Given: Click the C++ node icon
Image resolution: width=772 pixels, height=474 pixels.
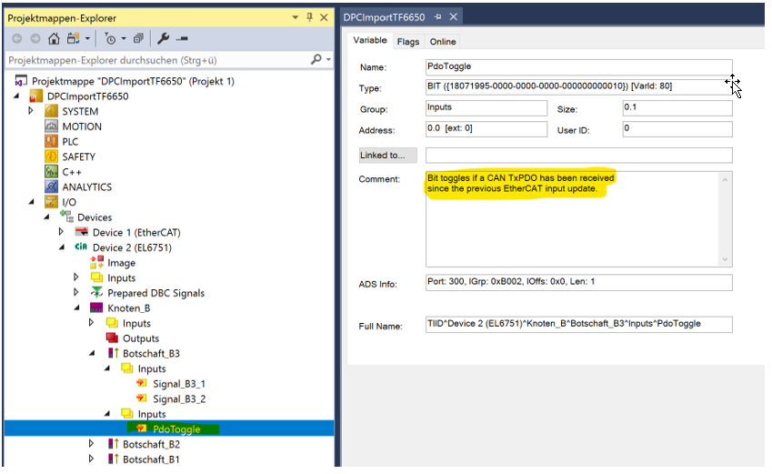Looking at the screenshot, I should tap(51, 172).
